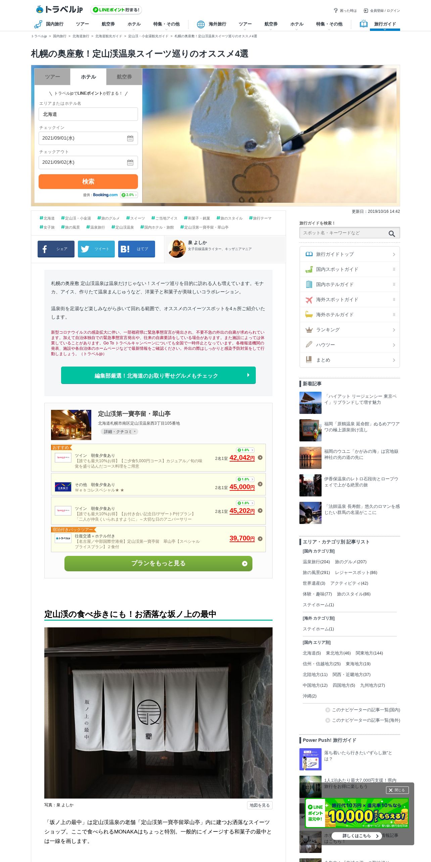Click the トラベルjp logo

(x=59, y=9)
